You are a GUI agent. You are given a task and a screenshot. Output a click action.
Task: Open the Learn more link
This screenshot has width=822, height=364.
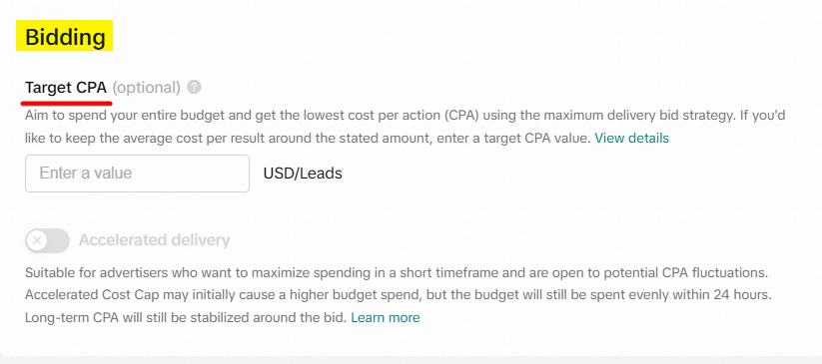(x=386, y=318)
